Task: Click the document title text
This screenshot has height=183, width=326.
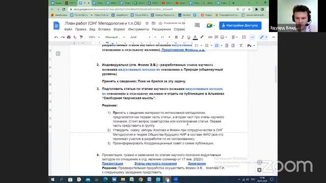Action: point(102,23)
